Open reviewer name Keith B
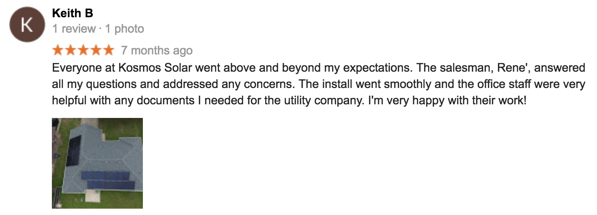 coord(72,13)
